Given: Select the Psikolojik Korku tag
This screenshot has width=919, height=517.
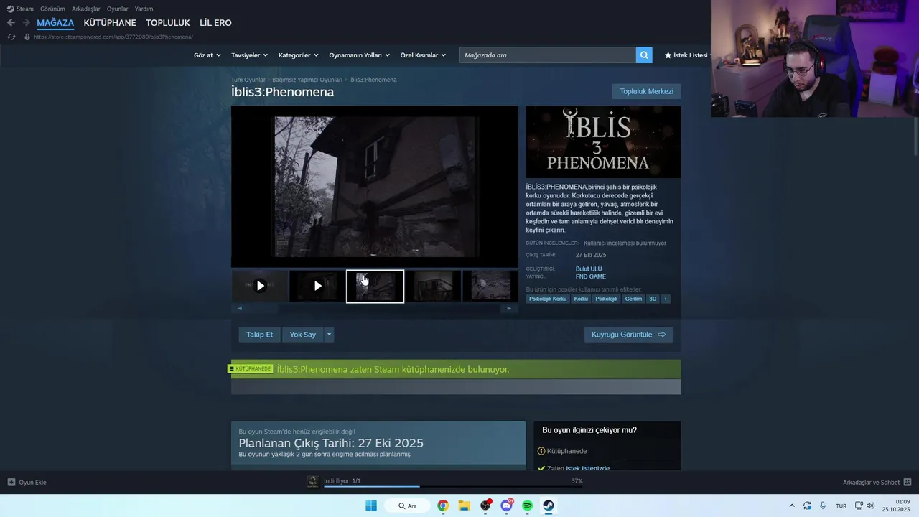Looking at the screenshot, I should pyautogui.click(x=548, y=299).
